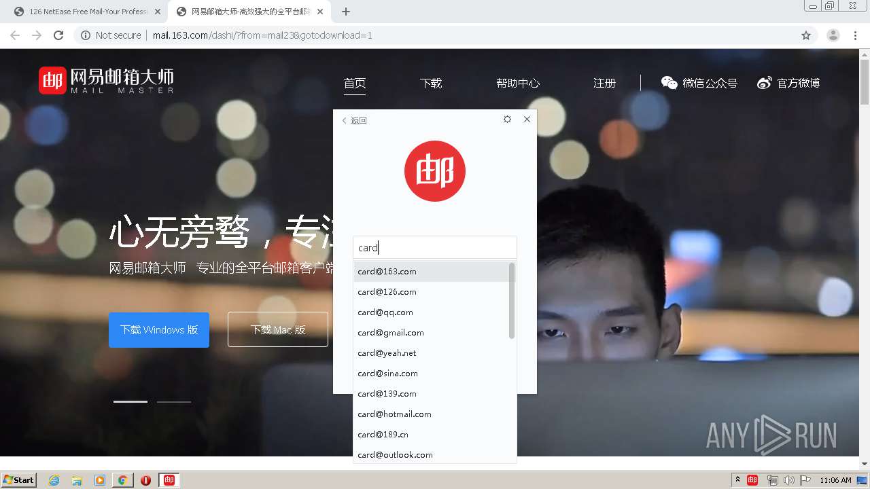Open the network tray icon
This screenshot has height=489, width=870.
[x=772, y=480]
